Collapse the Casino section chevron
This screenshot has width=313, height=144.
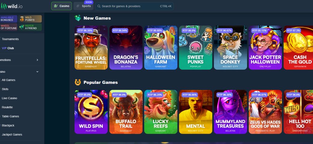coord(37,72)
